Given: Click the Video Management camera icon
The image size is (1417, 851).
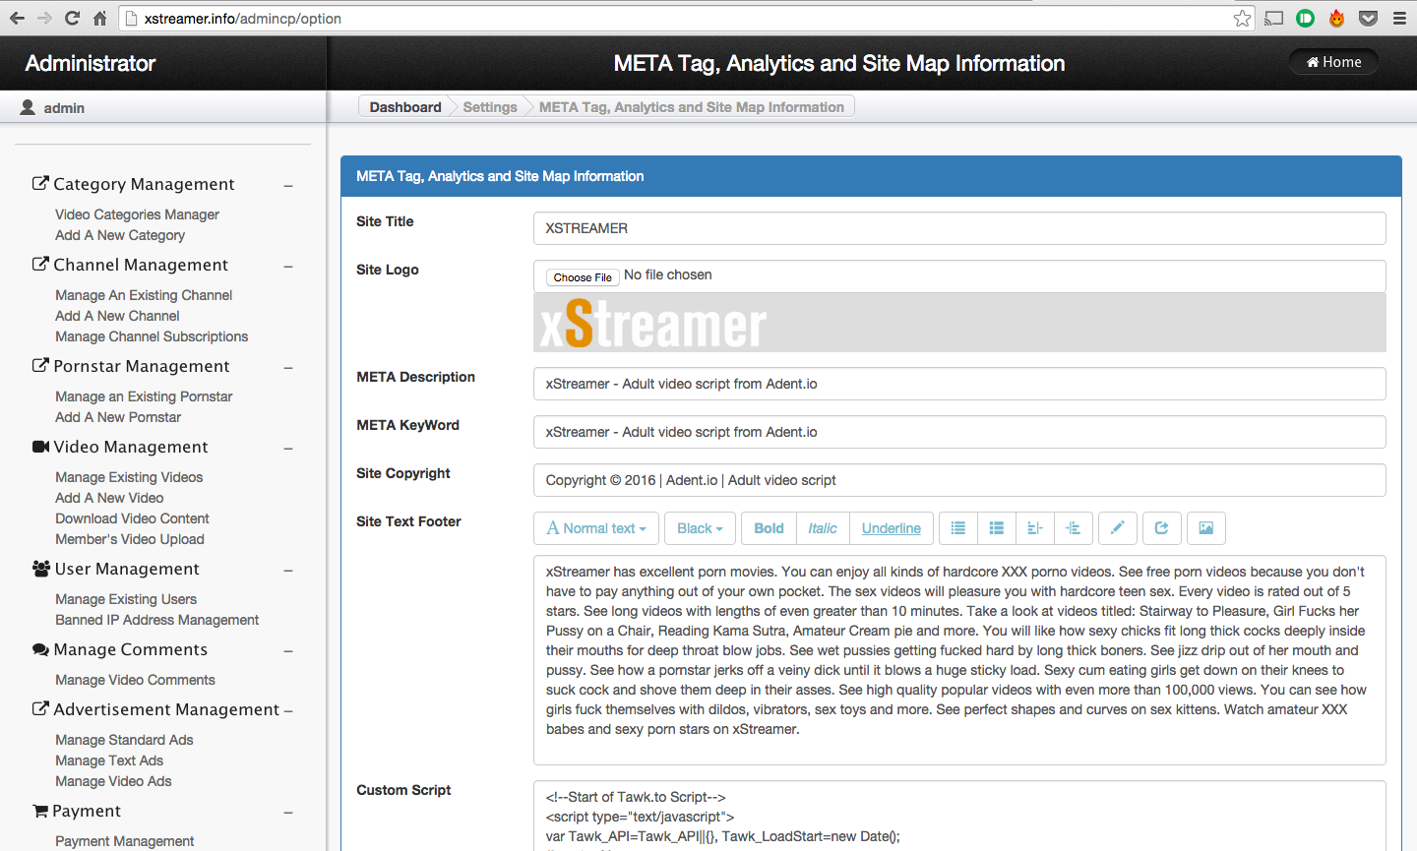Looking at the screenshot, I should pyautogui.click(x=40, y=447).
